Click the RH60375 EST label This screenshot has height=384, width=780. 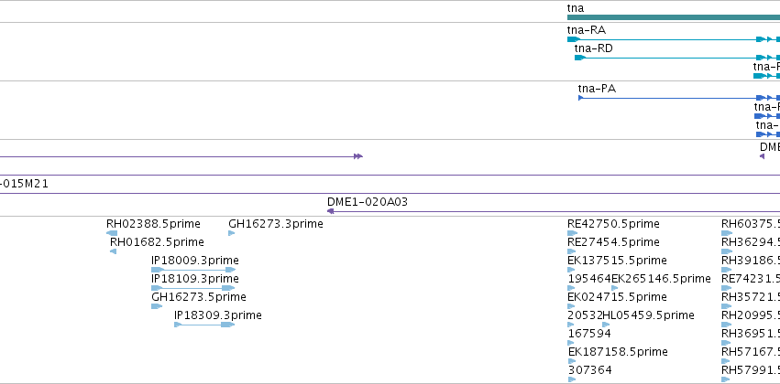tap(751, 224)
